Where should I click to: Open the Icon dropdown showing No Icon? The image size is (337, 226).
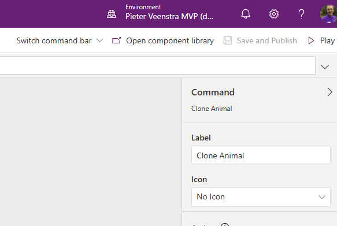coord(261,197)
